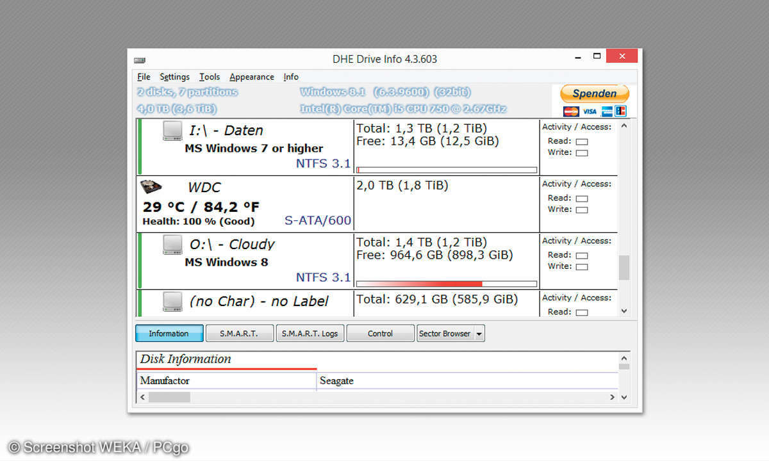The width and height of the screenshot is (769, 461).
Task: Click the Read indicator of (no Char) partition
Action: [x=582, y=312]
